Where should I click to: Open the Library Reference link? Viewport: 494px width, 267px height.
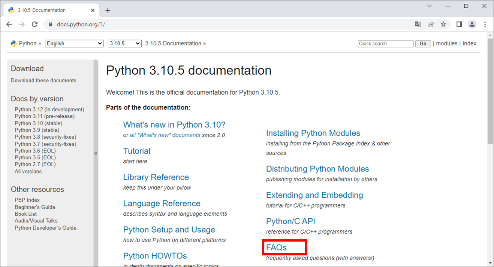point(156,177)
